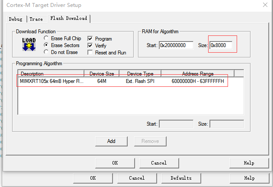Close the Cortex-M Target Driver Setup dialog

click(x=265, y=5)
